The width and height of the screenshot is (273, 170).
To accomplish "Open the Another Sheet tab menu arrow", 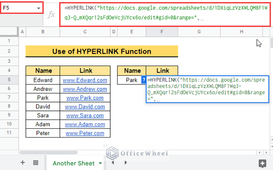I will pyautogui.click(x=100, y=163).
